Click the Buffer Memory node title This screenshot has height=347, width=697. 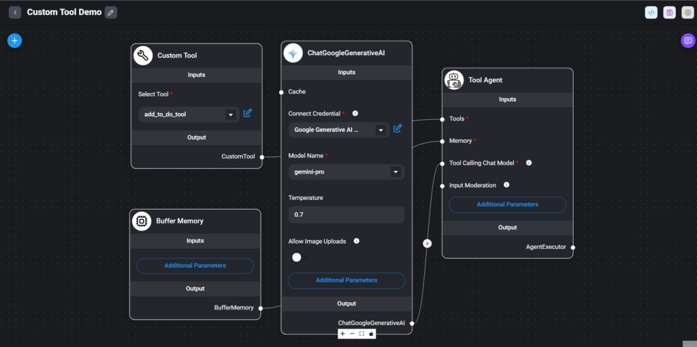click(x=180, y=221)
